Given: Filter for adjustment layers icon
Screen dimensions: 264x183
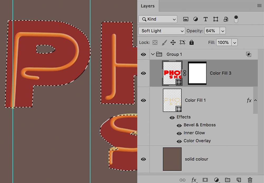Looking at the screenshot, I should (195, 19).
